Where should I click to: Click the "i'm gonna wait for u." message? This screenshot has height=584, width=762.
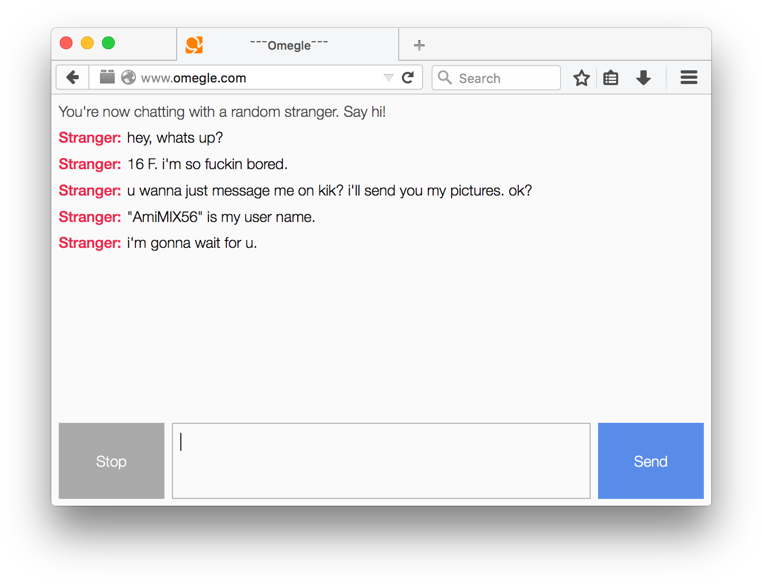coord(192,243)
